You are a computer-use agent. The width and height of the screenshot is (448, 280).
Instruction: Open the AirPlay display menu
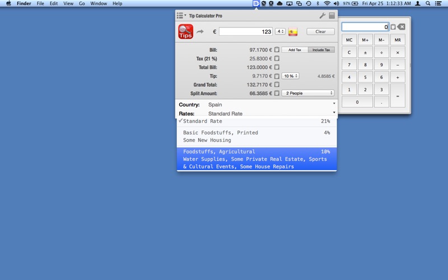(290, 3)
